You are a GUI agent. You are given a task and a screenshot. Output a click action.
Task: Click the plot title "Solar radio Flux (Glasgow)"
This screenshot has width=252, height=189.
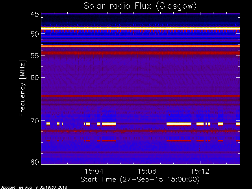[x=140, y=6]
